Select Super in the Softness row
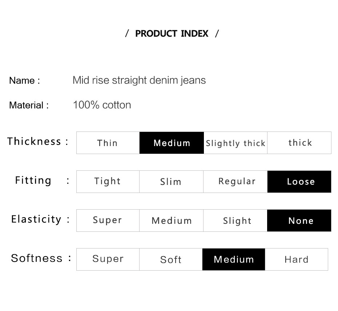 click(x=108, y=259)
